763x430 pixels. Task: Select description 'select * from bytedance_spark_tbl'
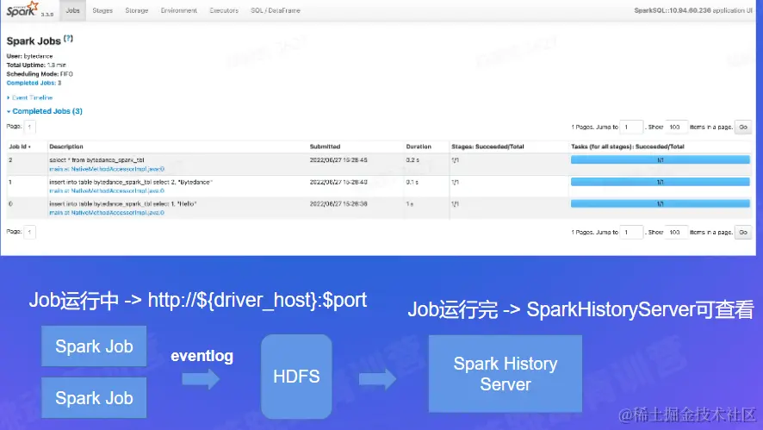(96, 159)
